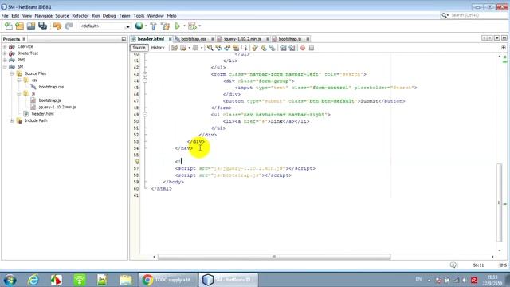The width and height of the screenshot is (510, 287).
Task: Collapse the code fold at line 43
Action: [145, 74]
